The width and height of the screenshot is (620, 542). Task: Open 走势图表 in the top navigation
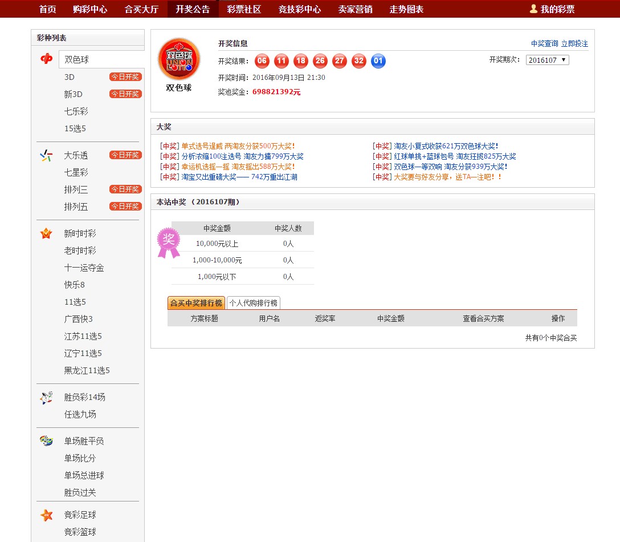(406, 9)
